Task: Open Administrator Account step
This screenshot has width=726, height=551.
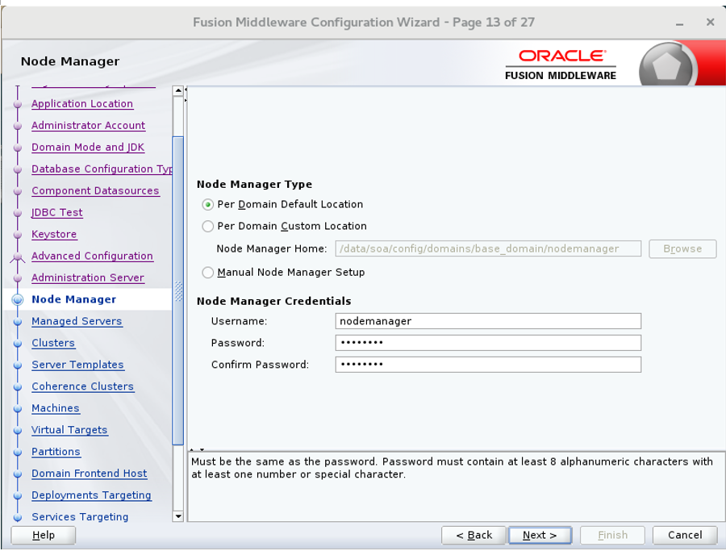Action: tap(88, 126)
